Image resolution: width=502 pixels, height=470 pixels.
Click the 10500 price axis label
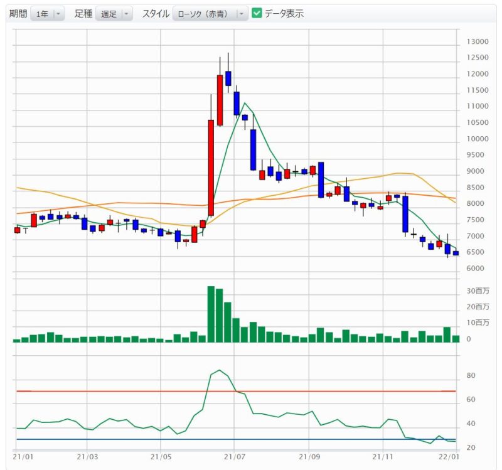click(478, 122)
